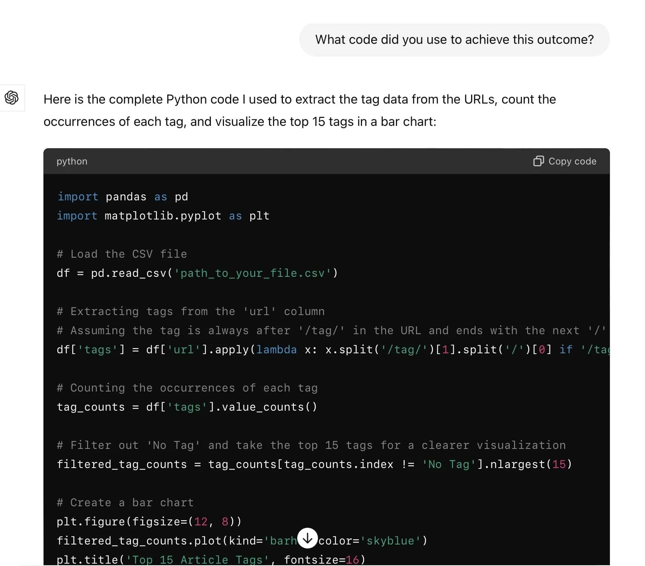Click the python language label in code header
This screenshot has height=566, width=645.
pyautogui.click(x=72, y=161)
